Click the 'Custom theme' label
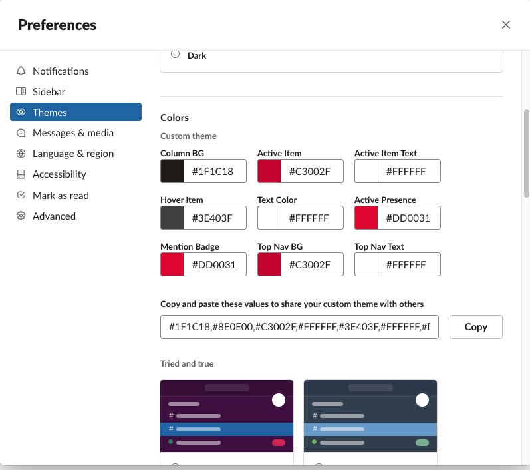This screenshot has height=470, width=530. pos(188,136)
